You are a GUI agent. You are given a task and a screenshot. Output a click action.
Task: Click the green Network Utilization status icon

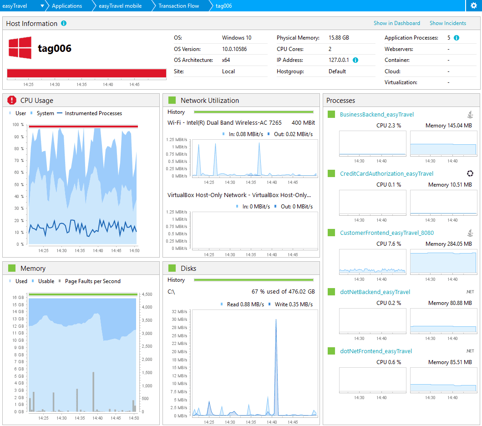point(172,100)
